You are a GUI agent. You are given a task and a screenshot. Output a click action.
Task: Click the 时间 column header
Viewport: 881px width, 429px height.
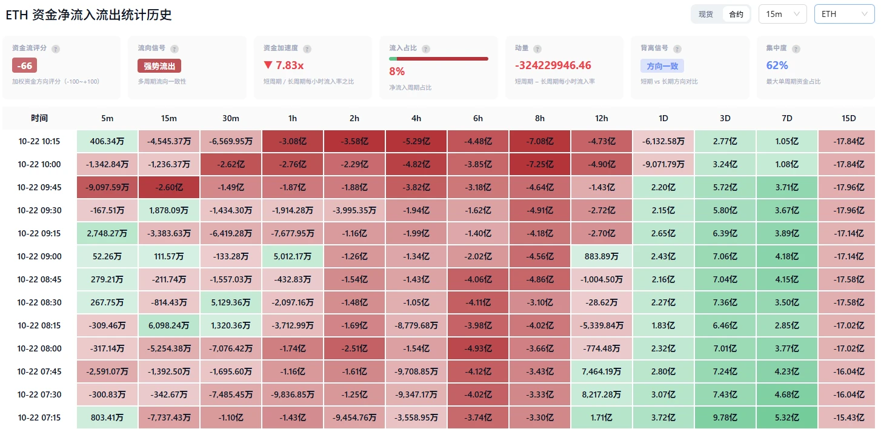tap(39, 118)
